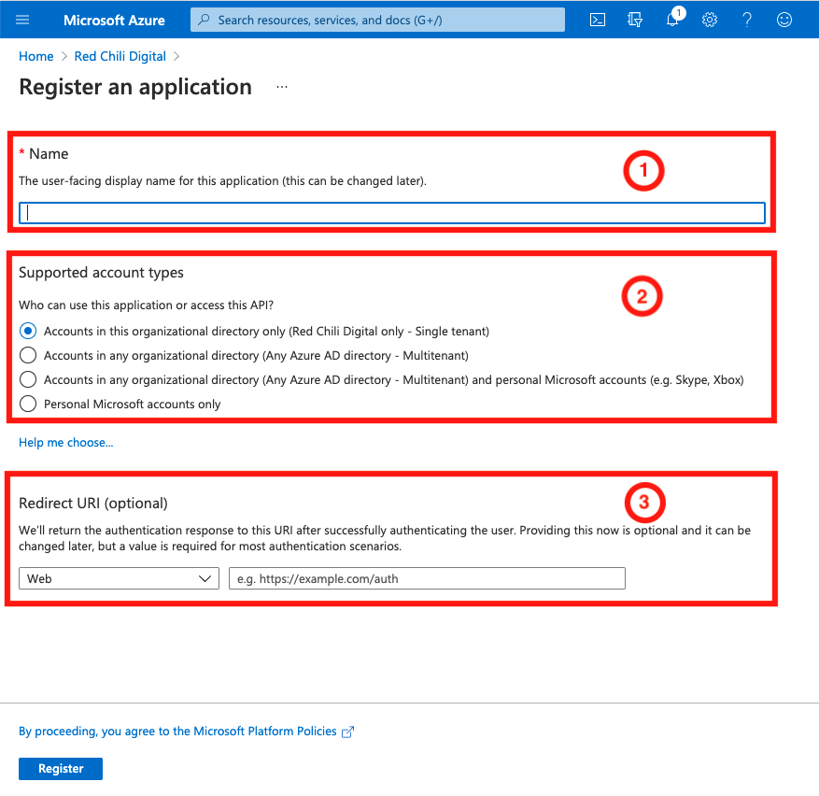The width and height of the screenshot is (819, 796).
Task: Open the Directories and subscriptions filter icon
Action: 635,20
